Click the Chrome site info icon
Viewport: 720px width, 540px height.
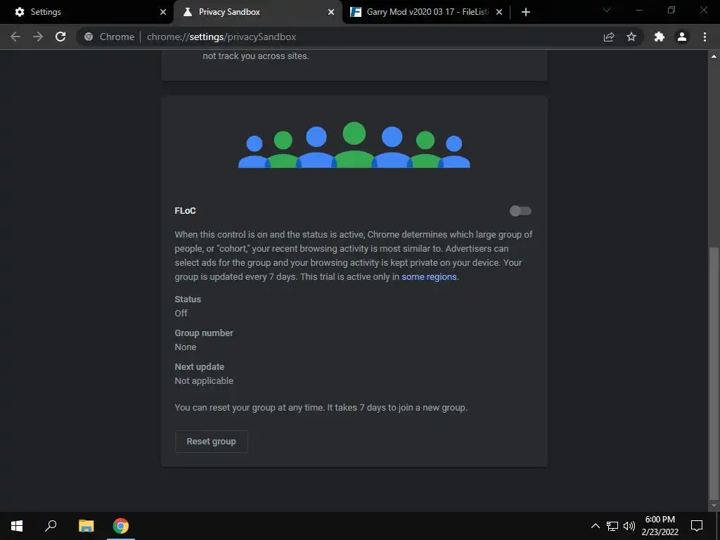point(89,37)
